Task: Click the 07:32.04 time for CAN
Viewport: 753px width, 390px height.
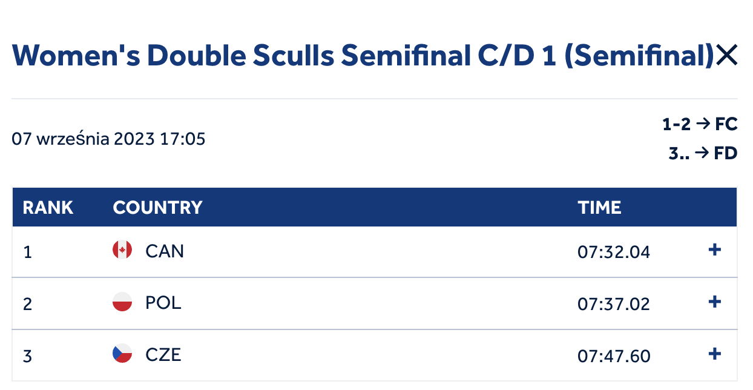Action: click(x=614, y=251)
